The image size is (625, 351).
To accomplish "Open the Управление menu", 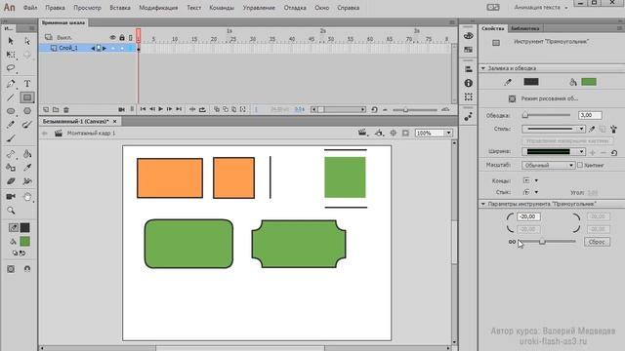I will [x=259, y=8].
